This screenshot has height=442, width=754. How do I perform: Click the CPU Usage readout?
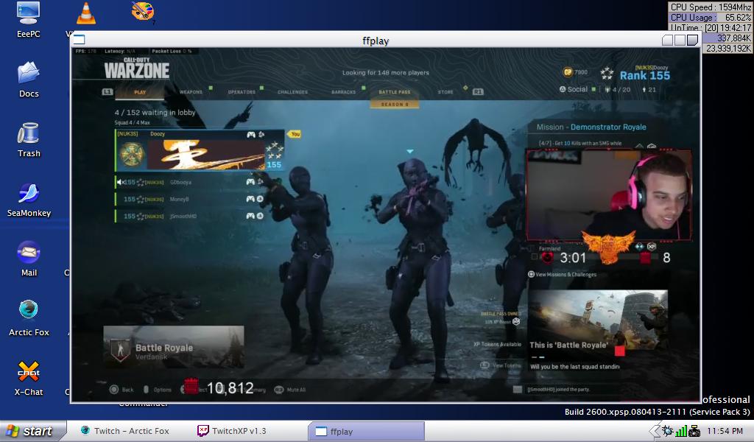point(711,18)
